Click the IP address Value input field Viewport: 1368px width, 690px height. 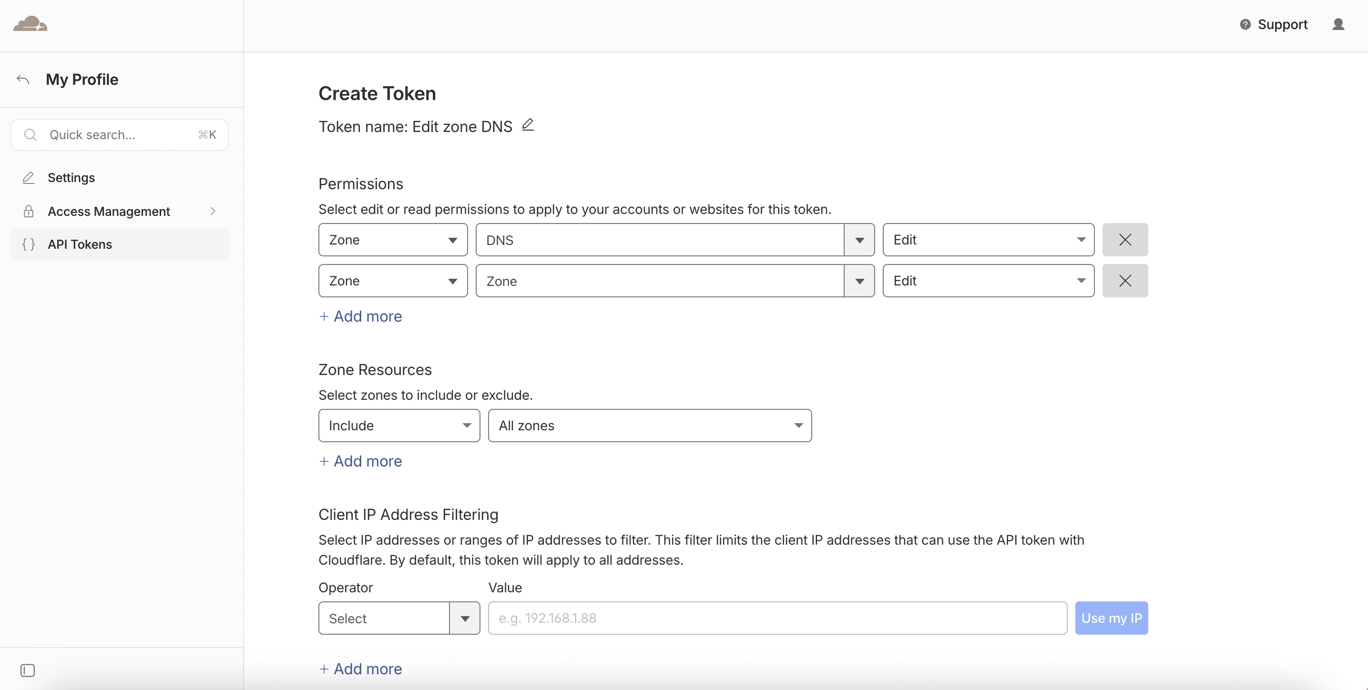[777, 619]
